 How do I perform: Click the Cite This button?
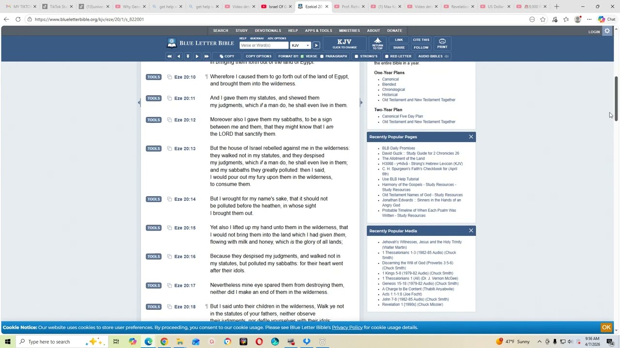coord(421,40)
